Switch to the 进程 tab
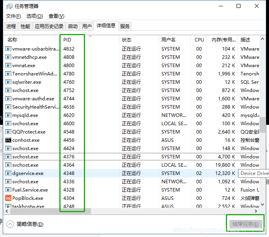 click(11, 26)
